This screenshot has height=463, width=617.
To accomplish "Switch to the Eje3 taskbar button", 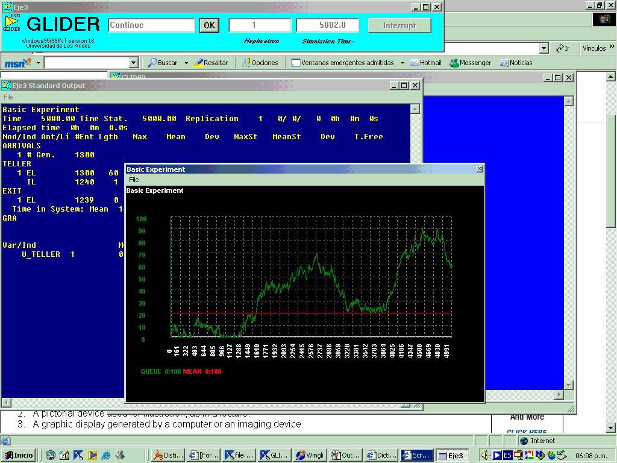I will (x=452, y=455).
